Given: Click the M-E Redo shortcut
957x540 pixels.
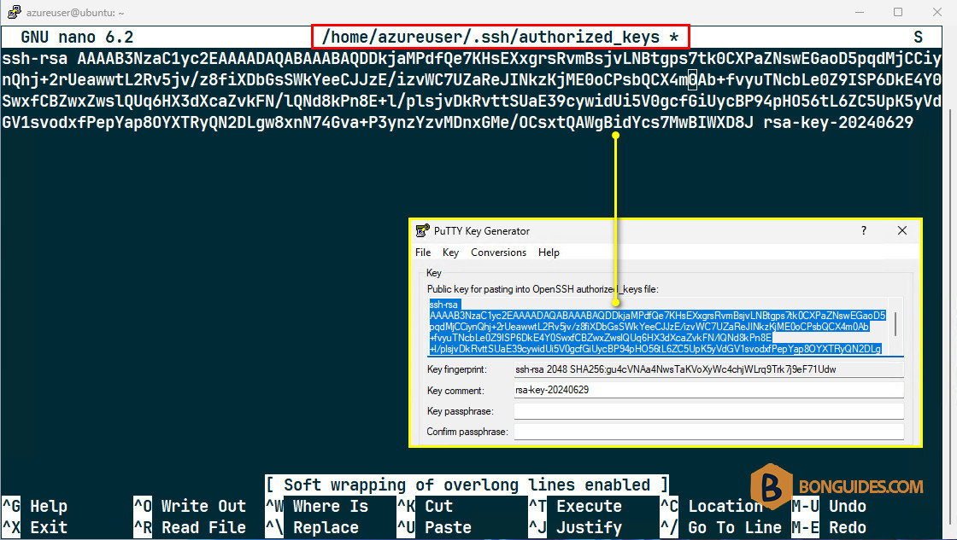Looking at the screenshot, I should pos(829,527).
